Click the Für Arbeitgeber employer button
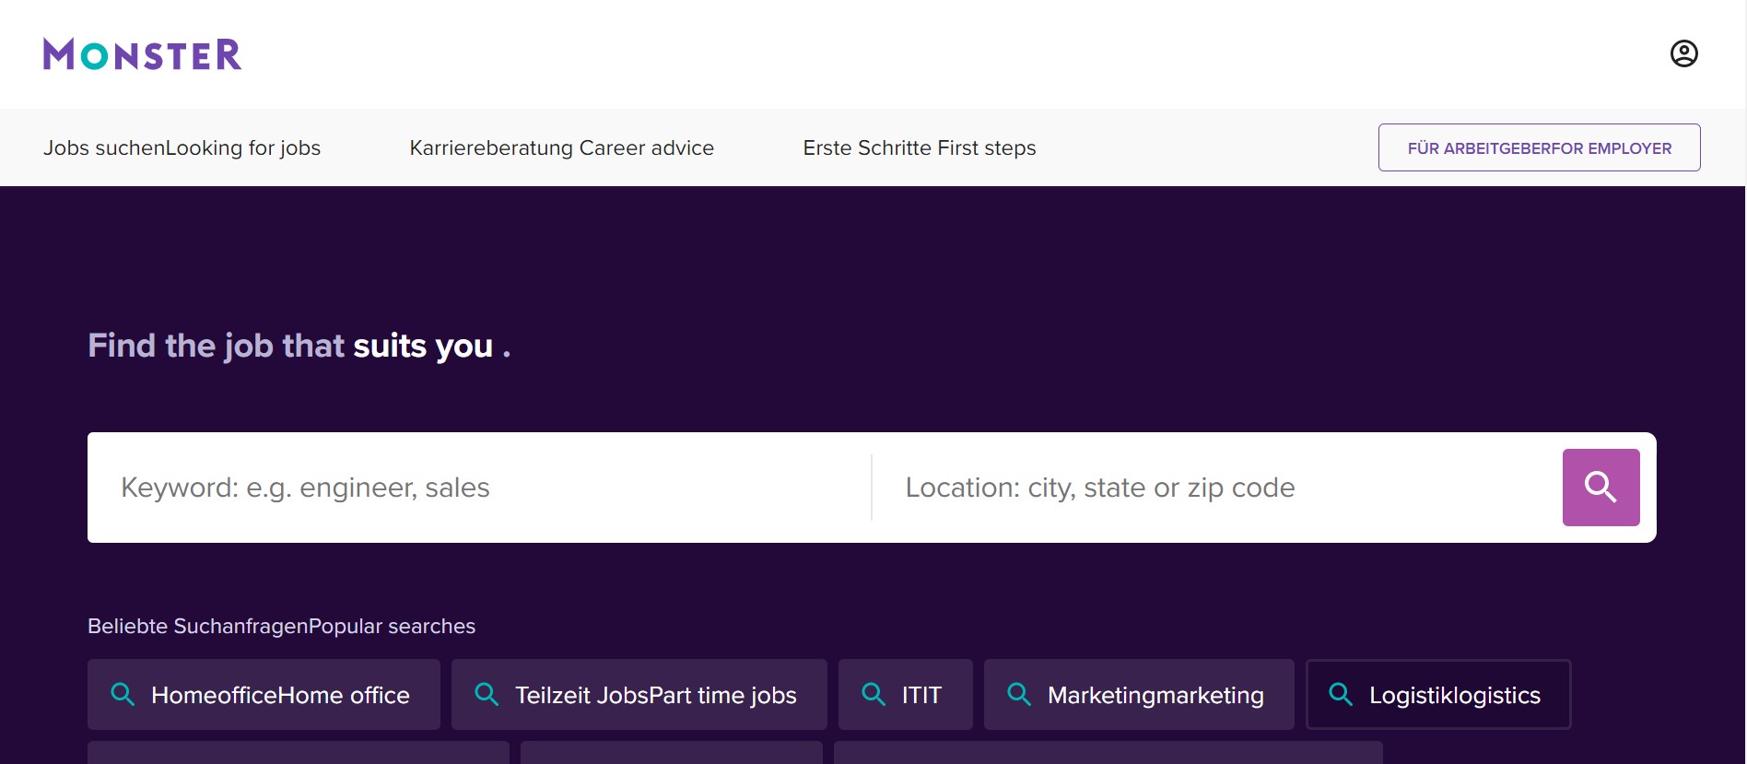 coord(1539,147)
